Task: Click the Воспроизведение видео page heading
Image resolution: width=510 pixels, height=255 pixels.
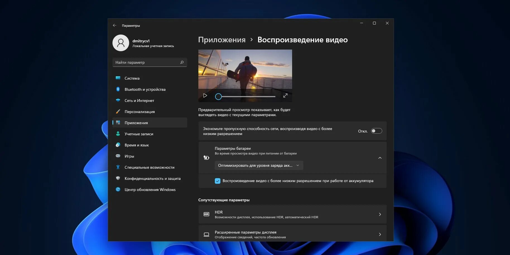Action: 302,40
